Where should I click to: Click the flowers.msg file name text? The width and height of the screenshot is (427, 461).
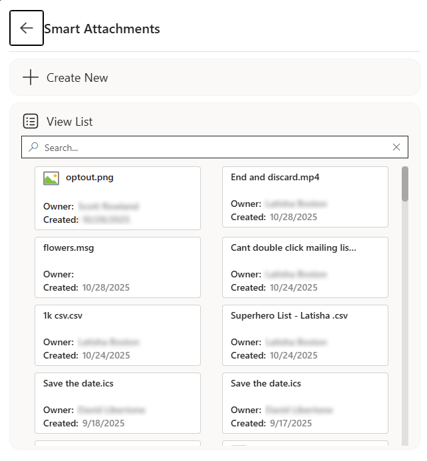pos(69,248)
